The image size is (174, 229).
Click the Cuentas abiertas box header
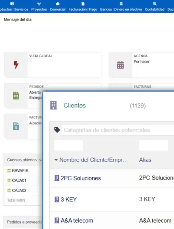(23, 160)
